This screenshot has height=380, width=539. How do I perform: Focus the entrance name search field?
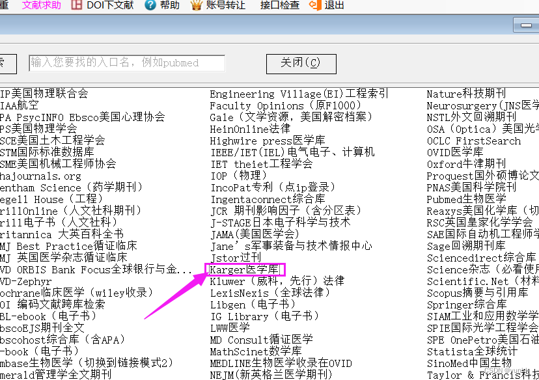(x=127, y=63)
